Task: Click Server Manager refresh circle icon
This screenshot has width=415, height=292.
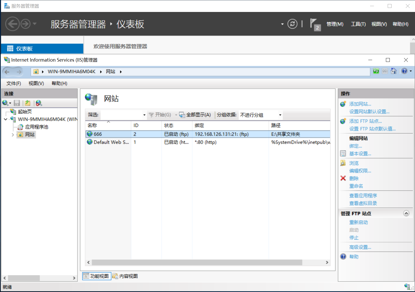Action: tap(292, 24)
